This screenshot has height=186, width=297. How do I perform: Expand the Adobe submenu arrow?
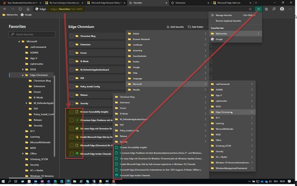(205, 34)
